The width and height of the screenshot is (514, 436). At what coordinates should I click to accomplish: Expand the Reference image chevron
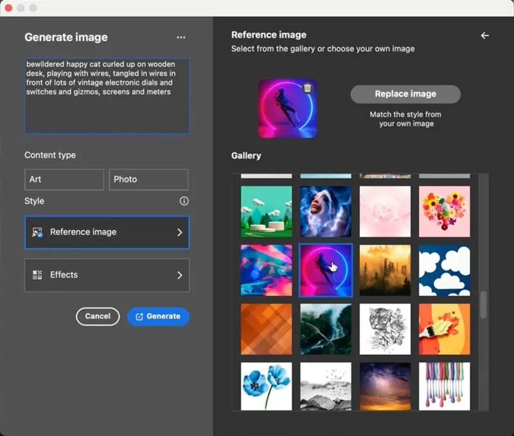tap(180, 232)
